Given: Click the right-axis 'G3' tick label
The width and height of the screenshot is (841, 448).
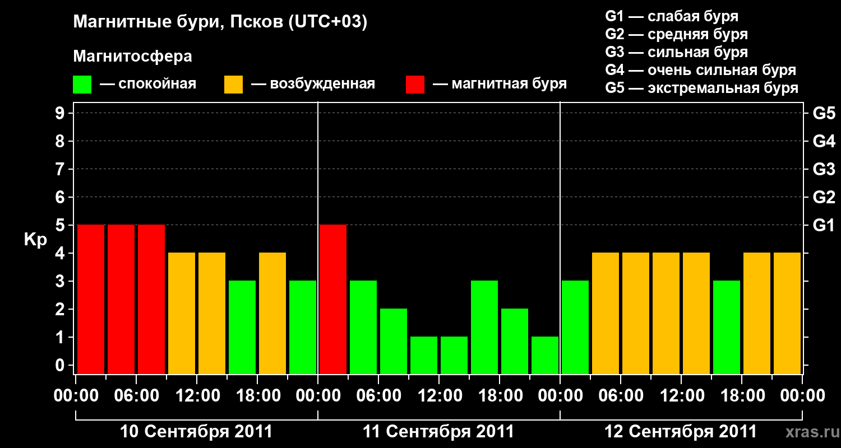Looking at the screenshot, I should (824, 170).
